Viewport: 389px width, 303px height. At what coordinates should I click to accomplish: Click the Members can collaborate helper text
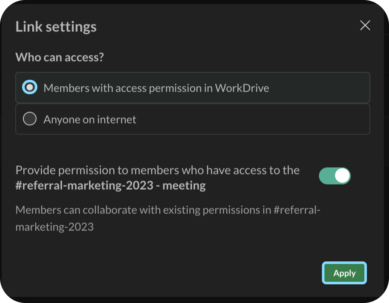pyautogui.click(x=167, y=210)
